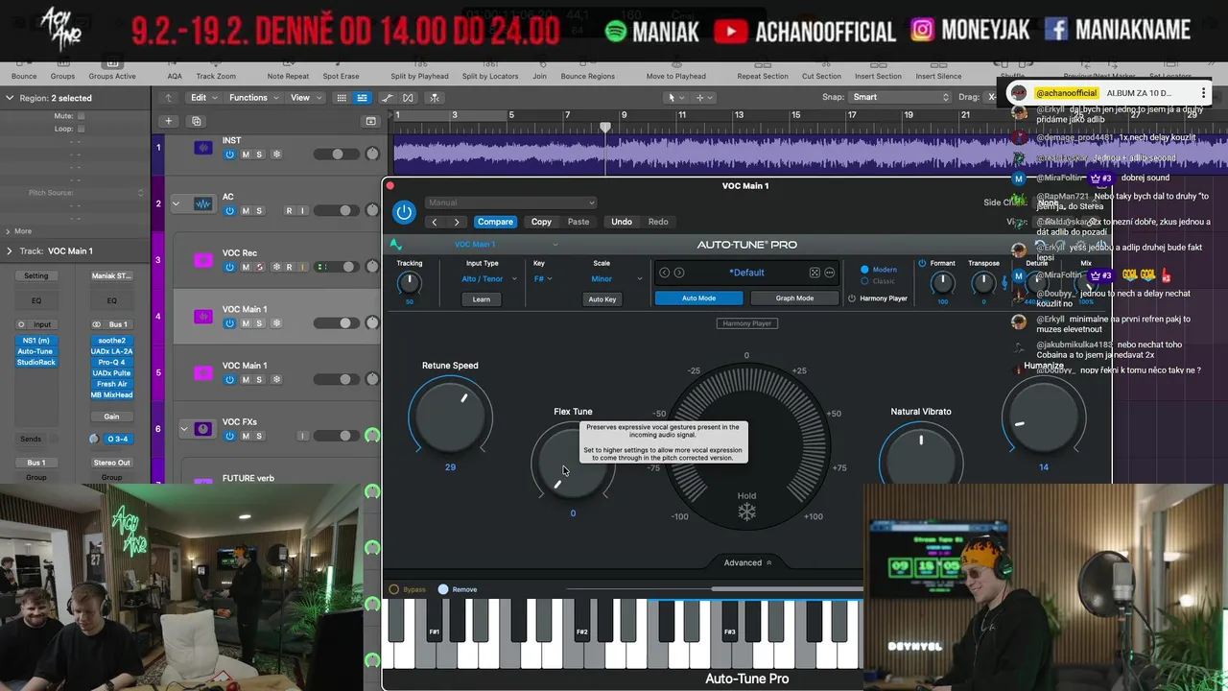
Task: Collapse the Region inspector disclosure triangle
Action: (x=9, y=98)
